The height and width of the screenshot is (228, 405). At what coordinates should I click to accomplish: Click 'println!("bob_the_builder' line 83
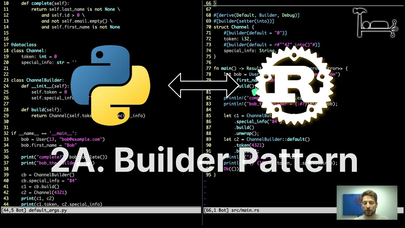click(x=281, y=104)
